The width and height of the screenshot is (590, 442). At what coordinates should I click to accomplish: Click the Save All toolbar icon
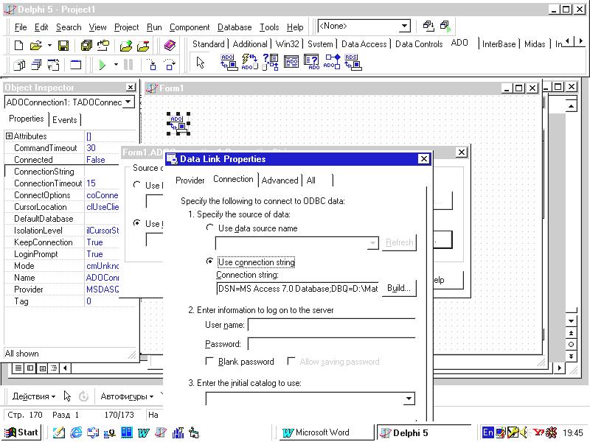pos(86,46)
